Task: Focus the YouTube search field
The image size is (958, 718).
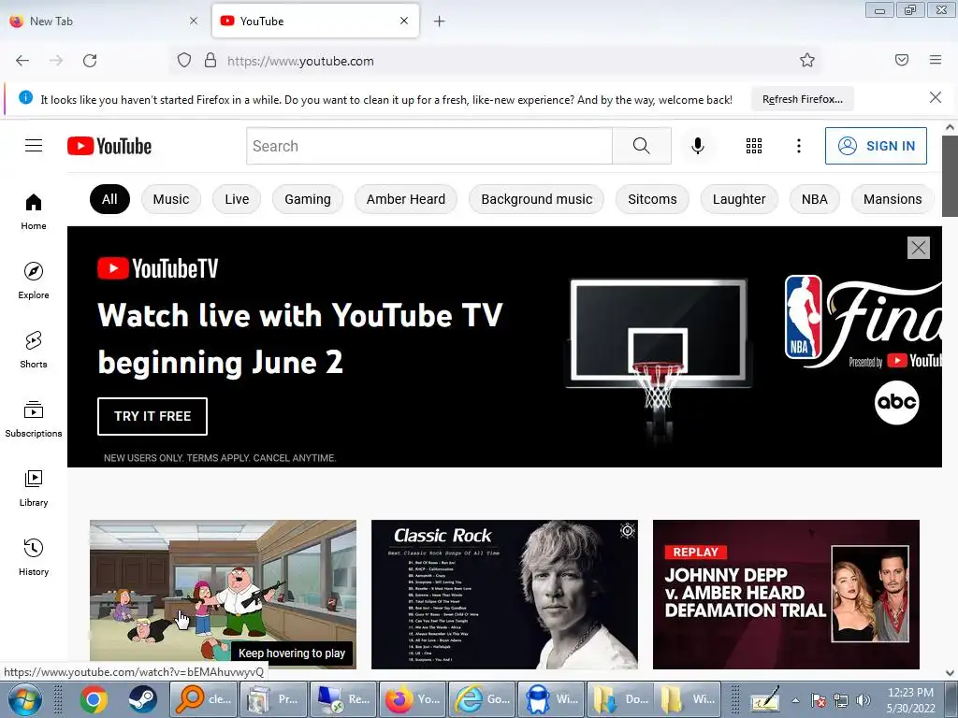Action: tap(429, 146)
